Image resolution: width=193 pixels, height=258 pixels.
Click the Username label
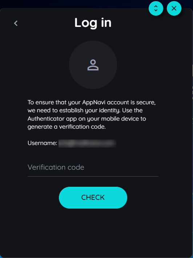coord(42,143)
